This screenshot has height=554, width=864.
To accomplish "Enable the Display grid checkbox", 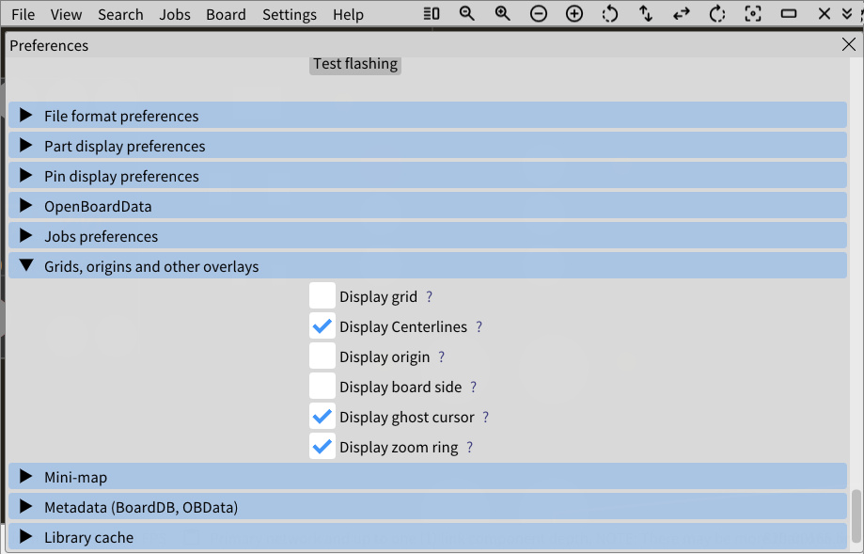I will click(322, 296).
